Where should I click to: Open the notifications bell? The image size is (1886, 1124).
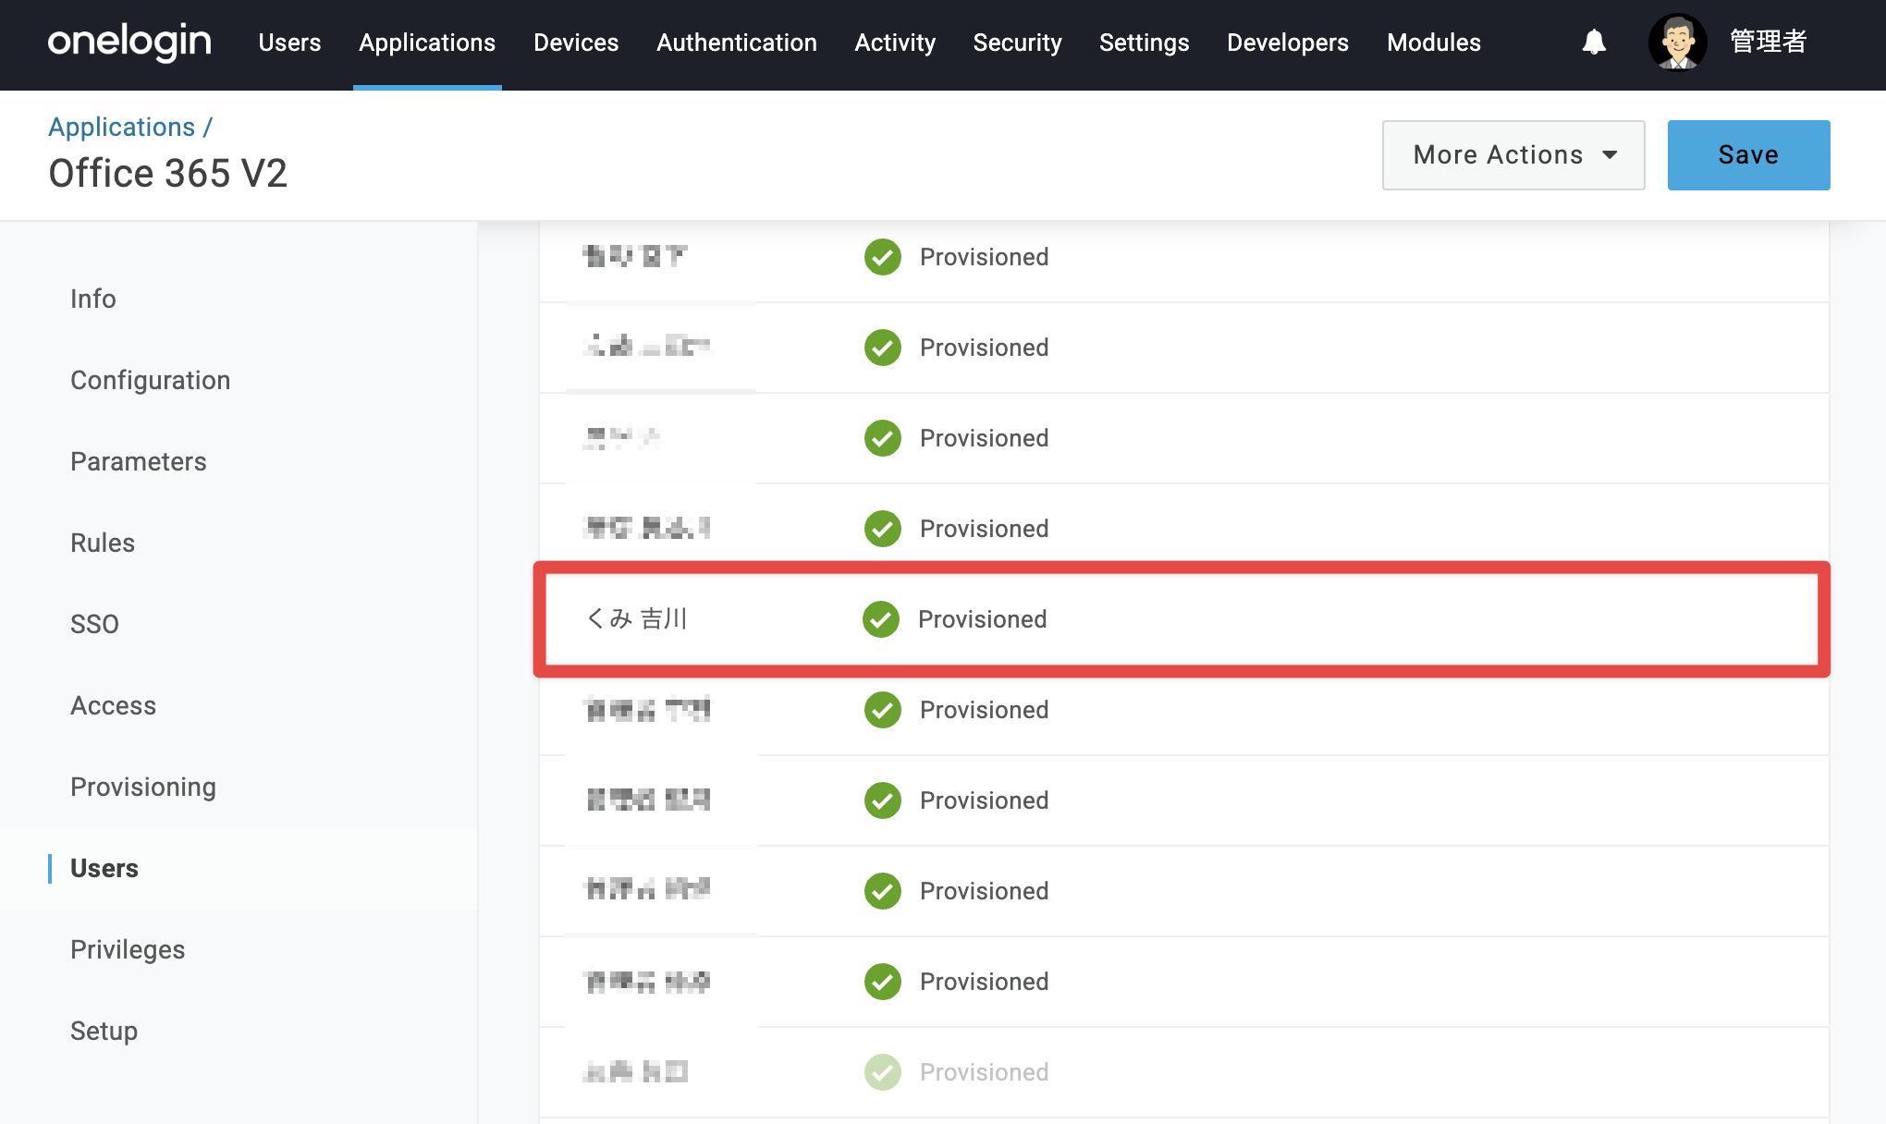[1594, 43]
